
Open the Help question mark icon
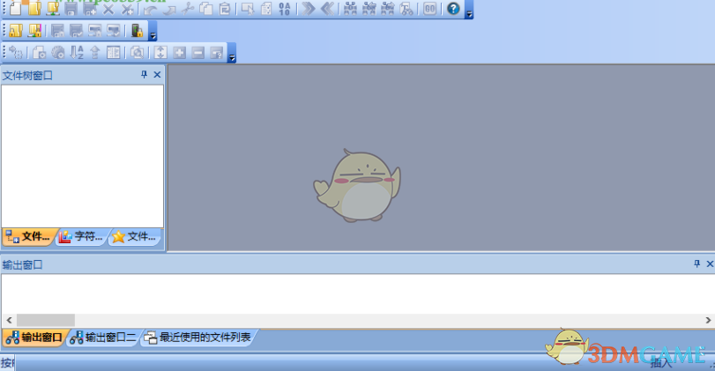point(453,9)
